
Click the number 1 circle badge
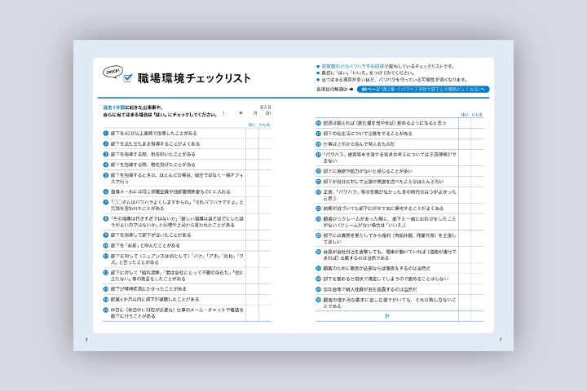pos(105,133)
